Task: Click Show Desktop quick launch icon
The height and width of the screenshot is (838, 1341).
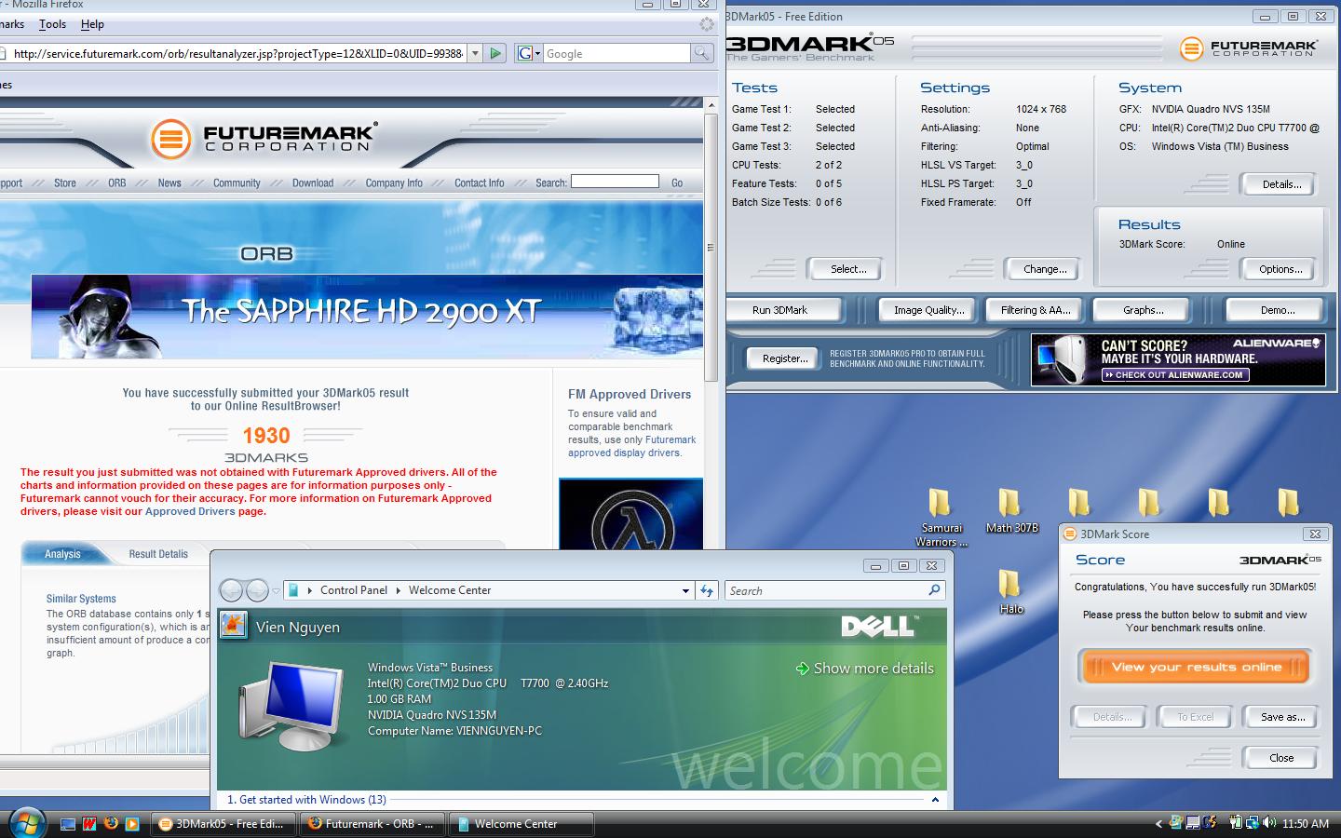Action: point(68,824)
